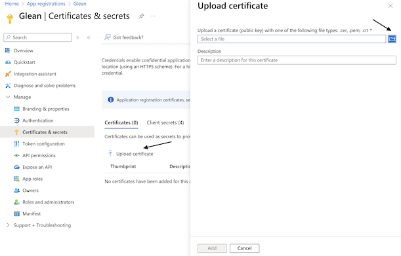Click the Overview grid icon
The height and width of the screenshot is (256, 401).
8,50
